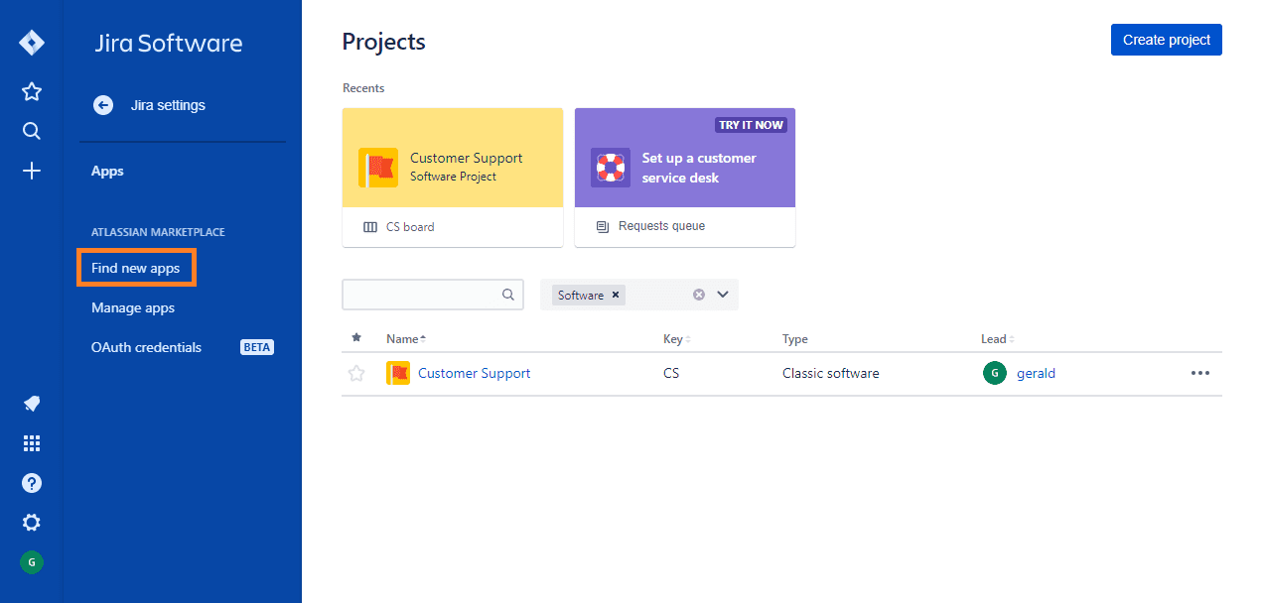Open the Customer Support project link
This screenshot has height=603, width=1262.
click(x=474, y=374)
